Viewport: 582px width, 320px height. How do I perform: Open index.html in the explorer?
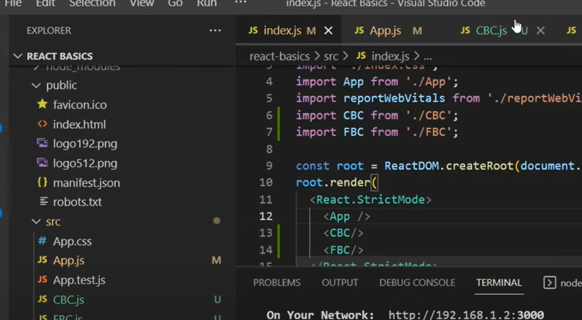point(80,124)
